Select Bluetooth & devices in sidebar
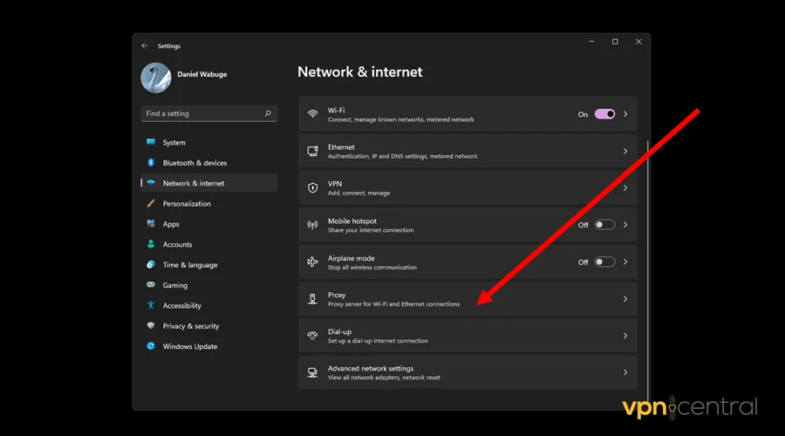The height and width of the screenshot is (436, 785). point(208,163)
